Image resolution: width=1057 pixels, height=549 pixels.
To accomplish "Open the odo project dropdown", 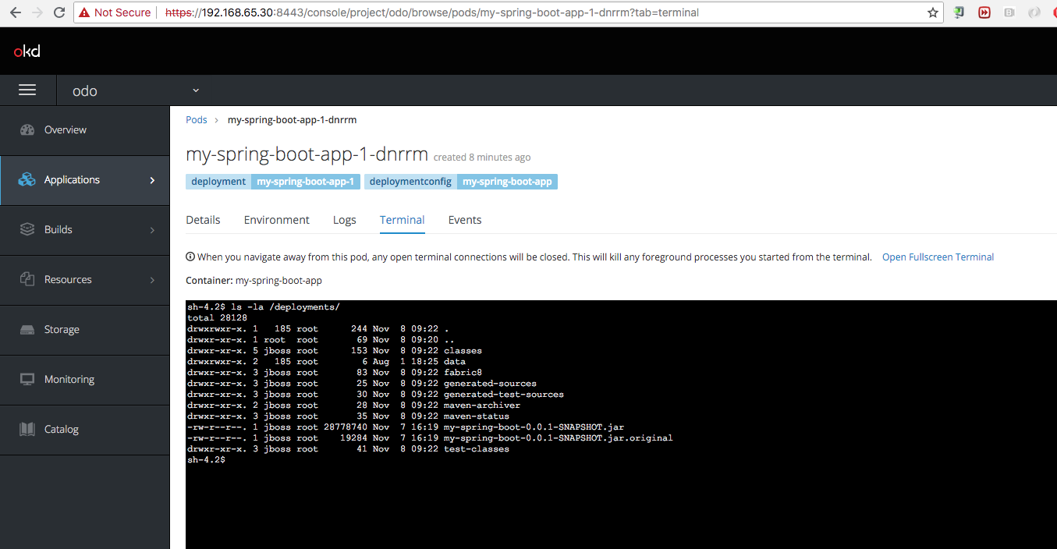I will coord(137,90).
